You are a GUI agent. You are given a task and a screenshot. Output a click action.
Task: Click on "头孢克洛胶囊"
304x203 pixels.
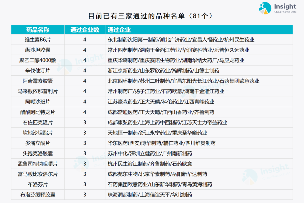(x=38, y=153)
